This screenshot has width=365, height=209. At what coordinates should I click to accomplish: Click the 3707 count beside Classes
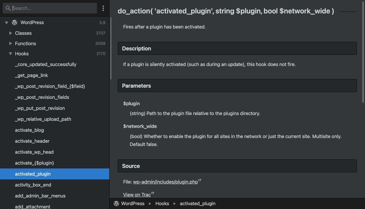(100, 33)
